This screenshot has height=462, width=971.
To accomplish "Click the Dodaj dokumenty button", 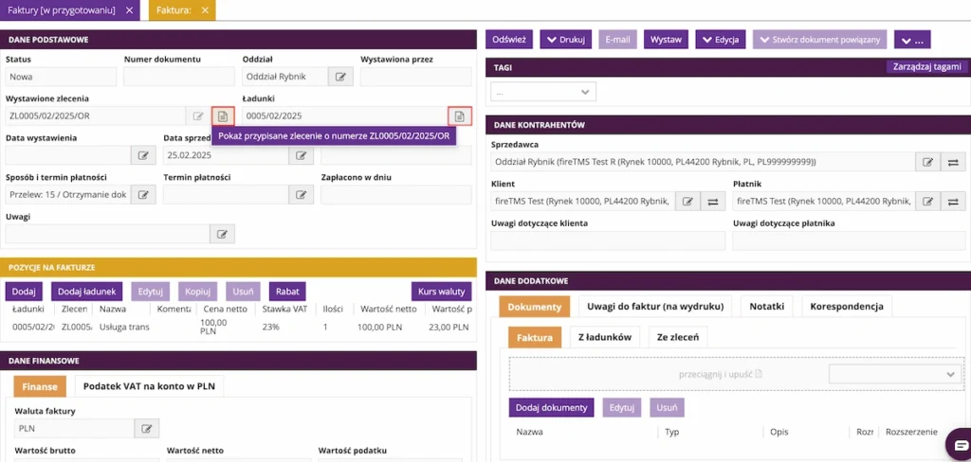I will click(x=551, y=408).
